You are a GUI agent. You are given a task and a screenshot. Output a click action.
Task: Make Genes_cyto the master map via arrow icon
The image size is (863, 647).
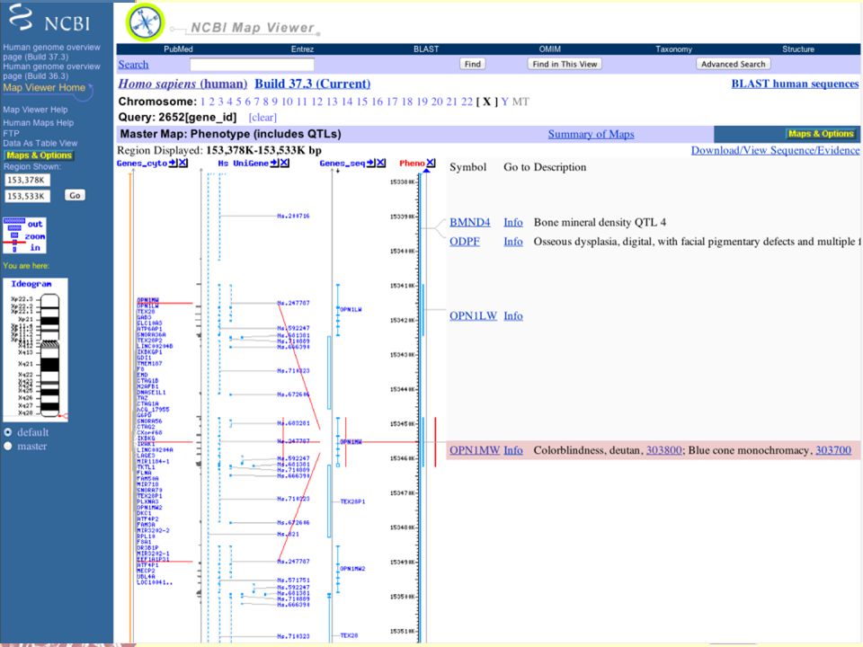coord(173,163)
